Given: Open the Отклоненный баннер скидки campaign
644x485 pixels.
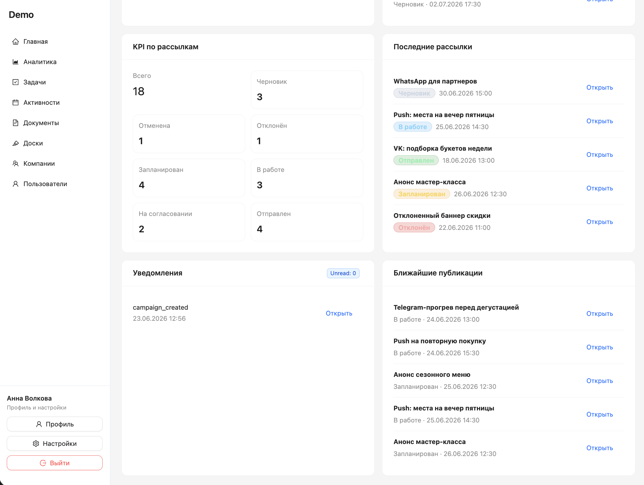Looking at the screenshot, I should tap(600, 222).
